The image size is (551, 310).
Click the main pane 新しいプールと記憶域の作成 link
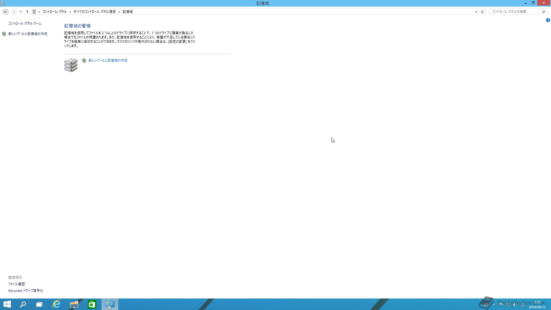[108, 61]
